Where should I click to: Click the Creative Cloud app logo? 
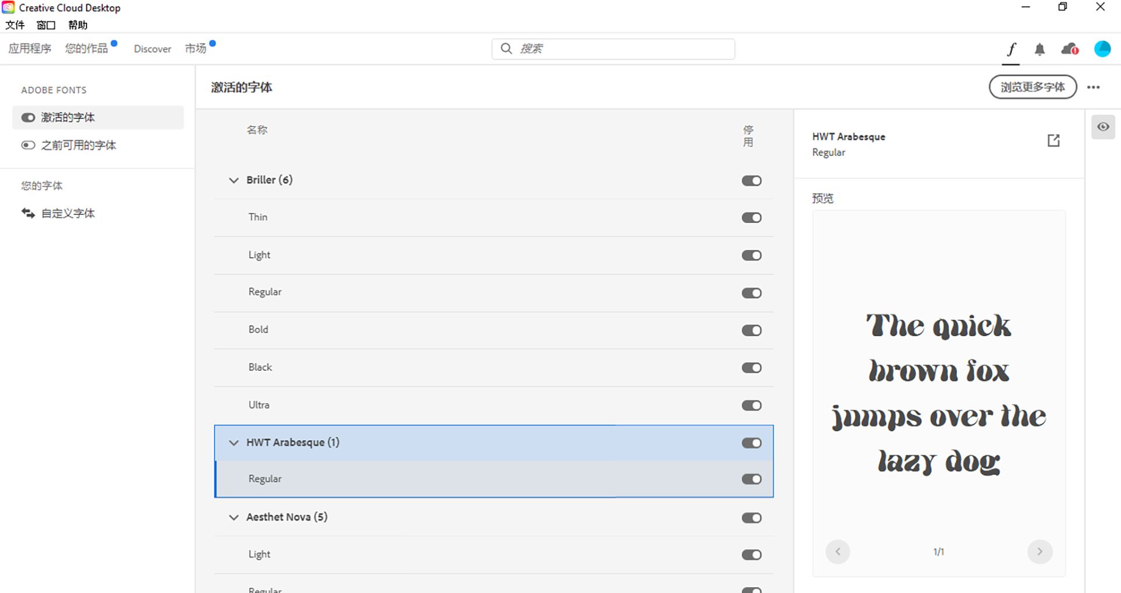click(8, 8)
